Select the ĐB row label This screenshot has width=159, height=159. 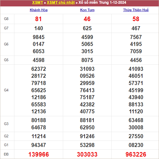6,154
